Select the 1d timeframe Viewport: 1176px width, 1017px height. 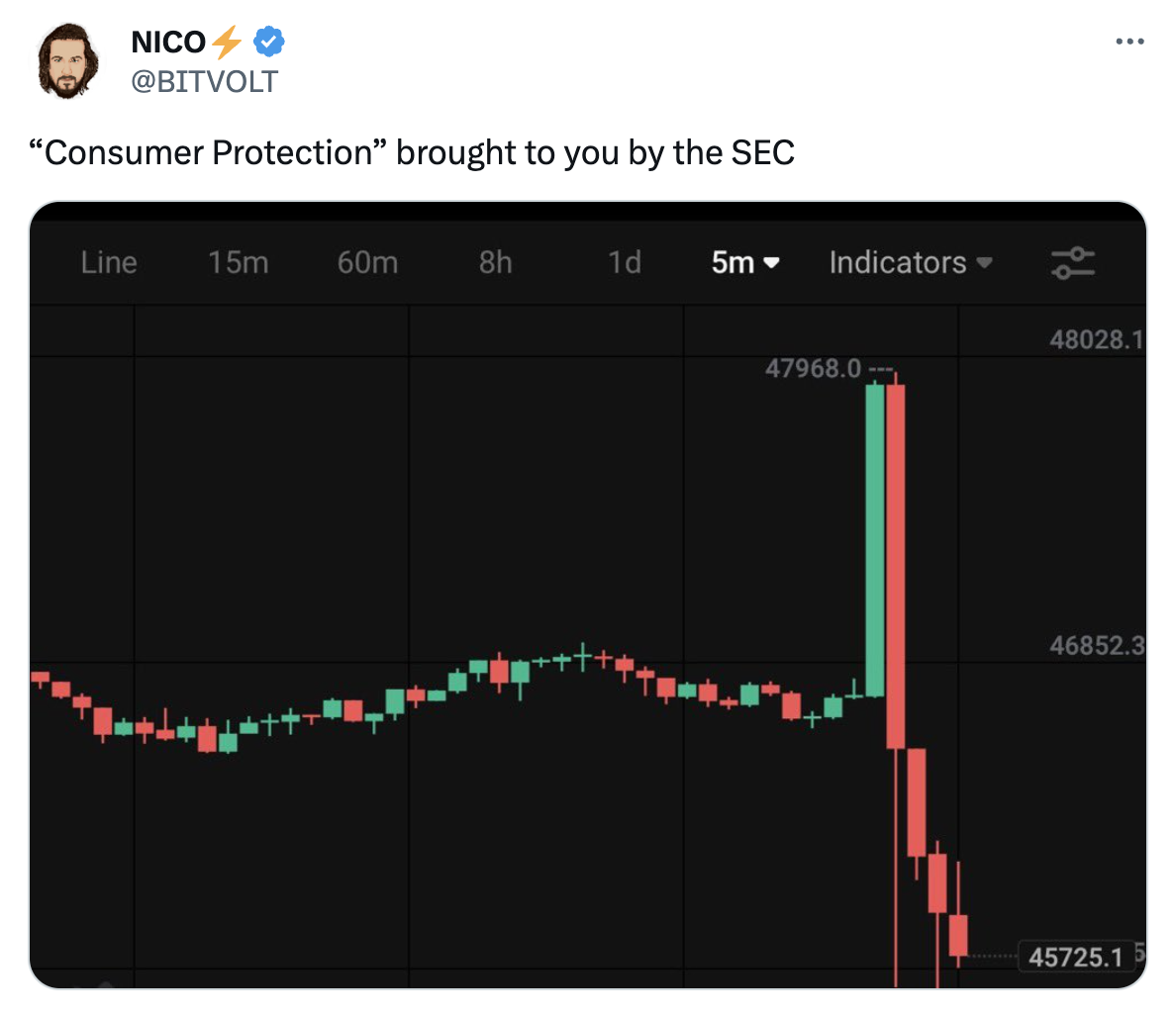(x=624, y=262)
